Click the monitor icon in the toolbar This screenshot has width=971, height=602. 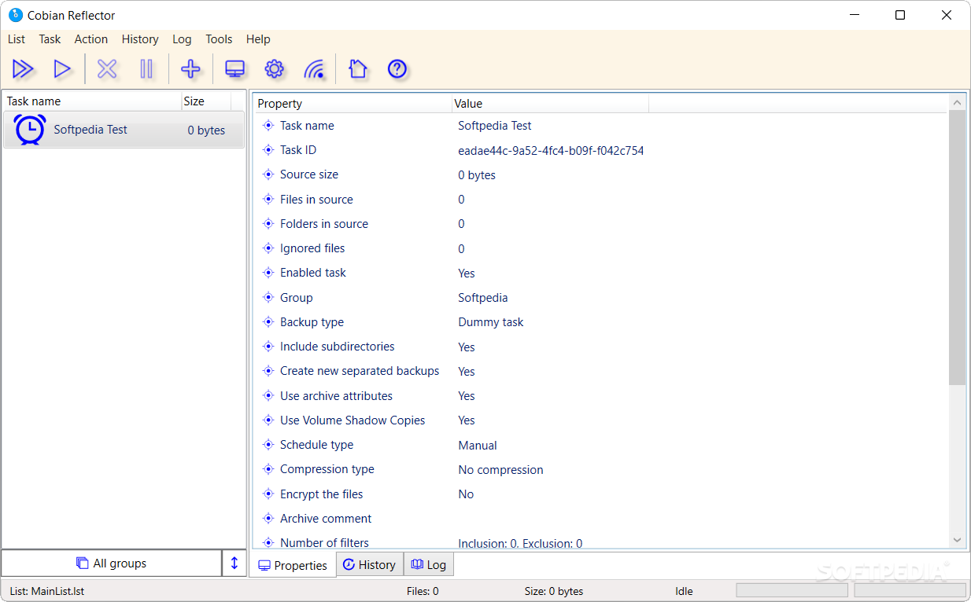[234, 68]
